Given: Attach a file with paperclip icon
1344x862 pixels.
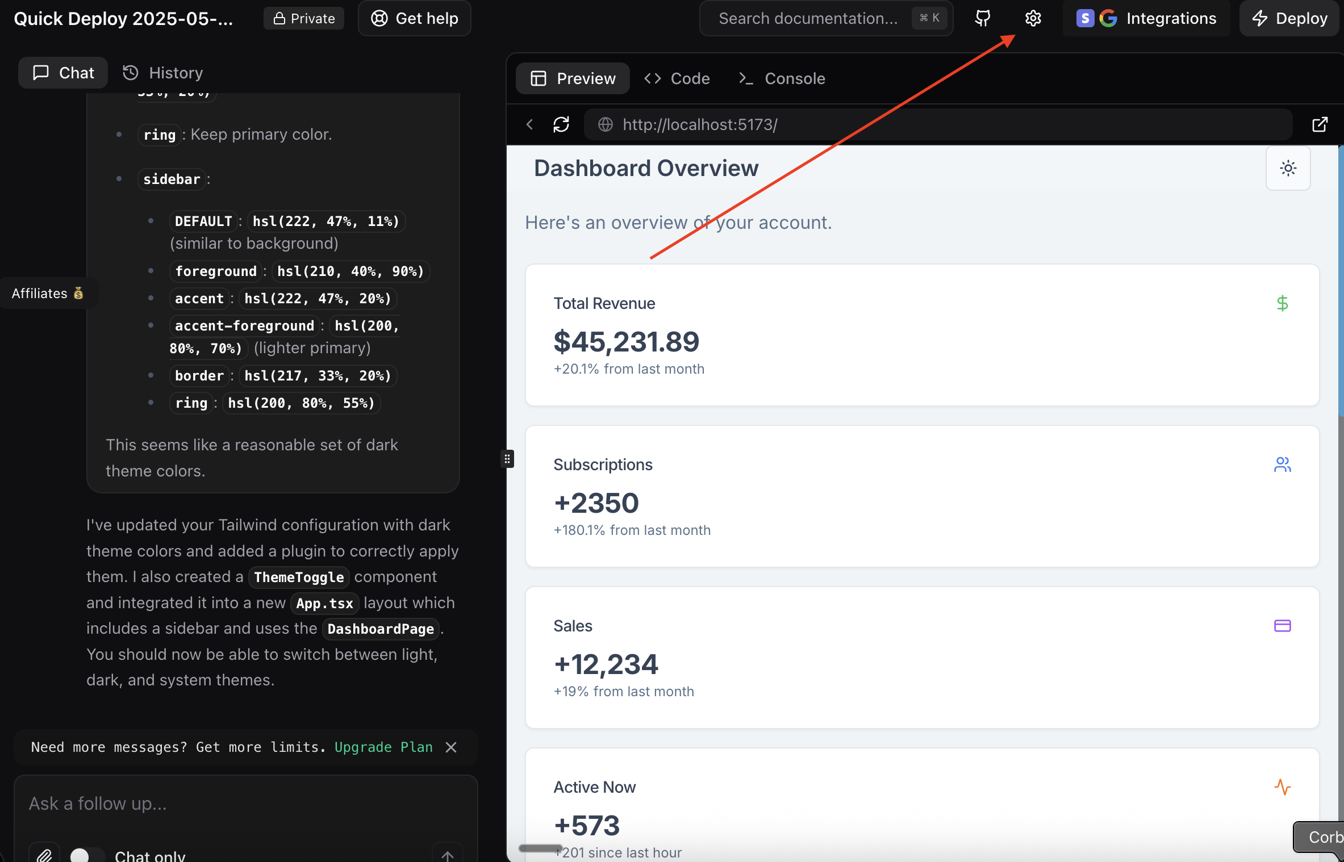Looking at the screenshot, I should [44, 855].
